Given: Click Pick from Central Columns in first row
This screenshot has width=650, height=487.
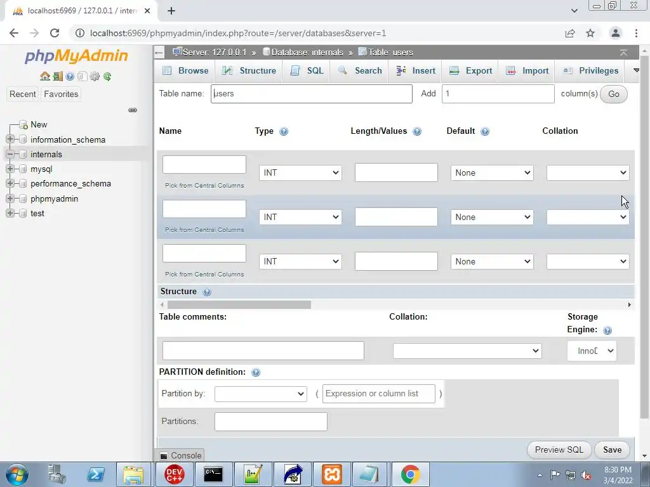Looking at the screenshot, I should click(x=204, y=186).
